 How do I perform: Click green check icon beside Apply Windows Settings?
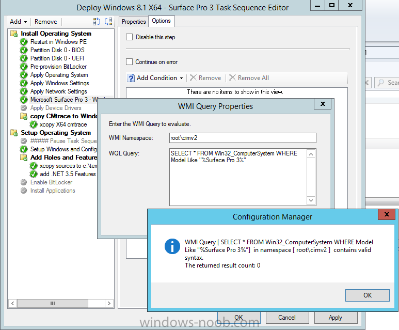click(24, 83)
